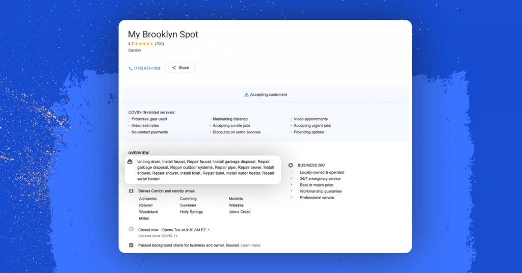Select Accepting on-site jobs
This screenshot has height=273, width=522.
[x=231, y=126]
